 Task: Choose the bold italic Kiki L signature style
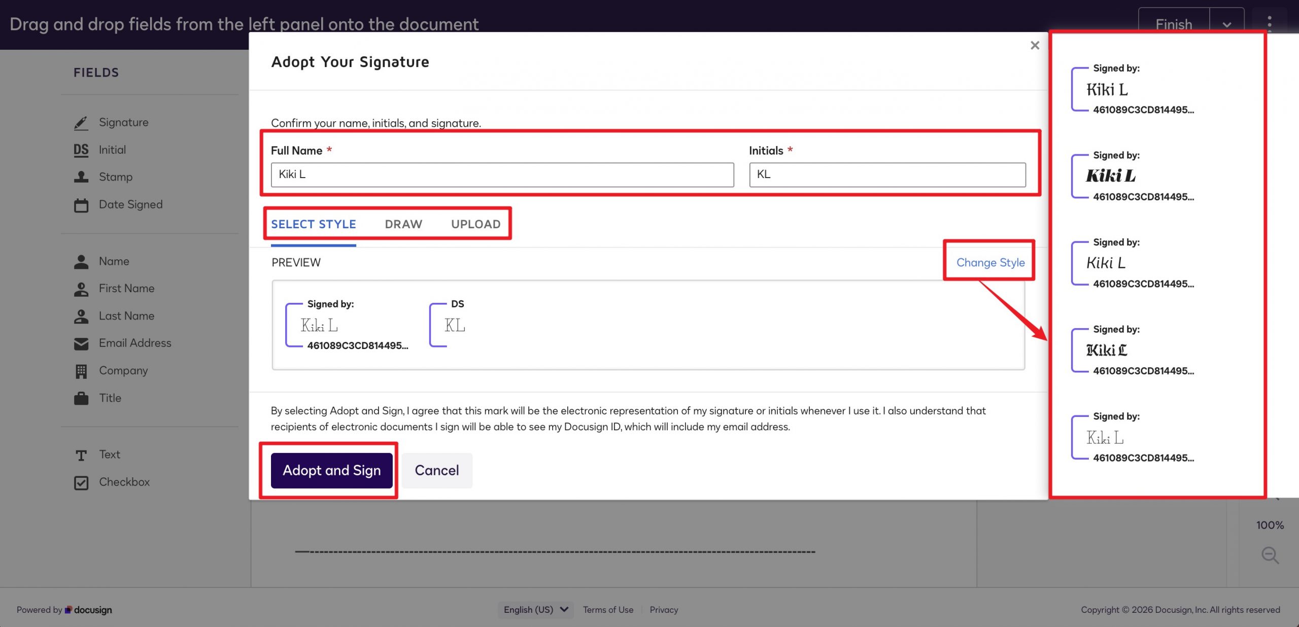coord(1133,176)
